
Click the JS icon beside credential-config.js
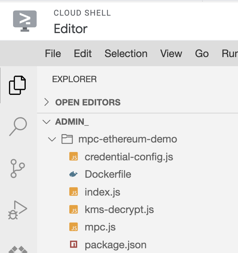coord(74,156)
